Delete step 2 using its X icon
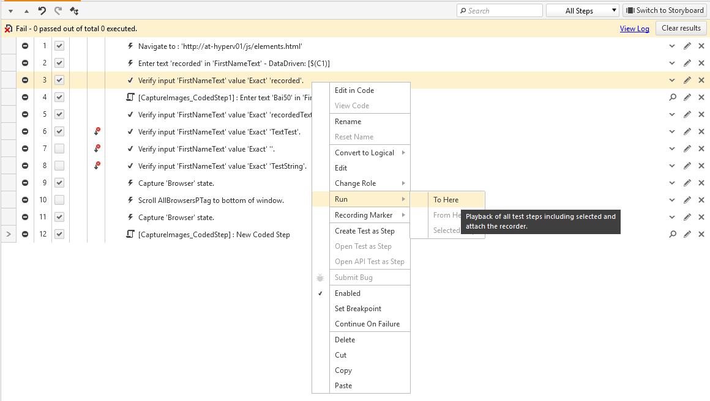 pyautogui.click(x=701, y=63)
